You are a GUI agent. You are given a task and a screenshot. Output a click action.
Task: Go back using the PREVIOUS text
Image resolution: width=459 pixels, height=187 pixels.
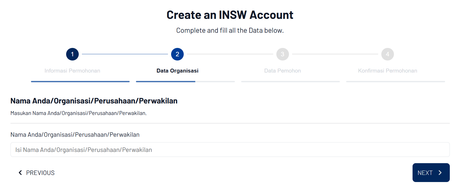click(x=40, y=173)
